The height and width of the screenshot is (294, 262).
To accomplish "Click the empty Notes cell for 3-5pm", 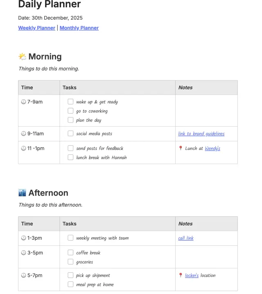I will pyautogui.click(x=206, y=257).
